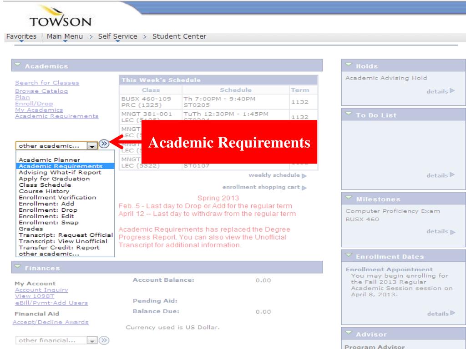Viewport: 466px width, 349px height.
Task: Collapse the Enrollment Dates panel triangle
Action: (349, 255)
